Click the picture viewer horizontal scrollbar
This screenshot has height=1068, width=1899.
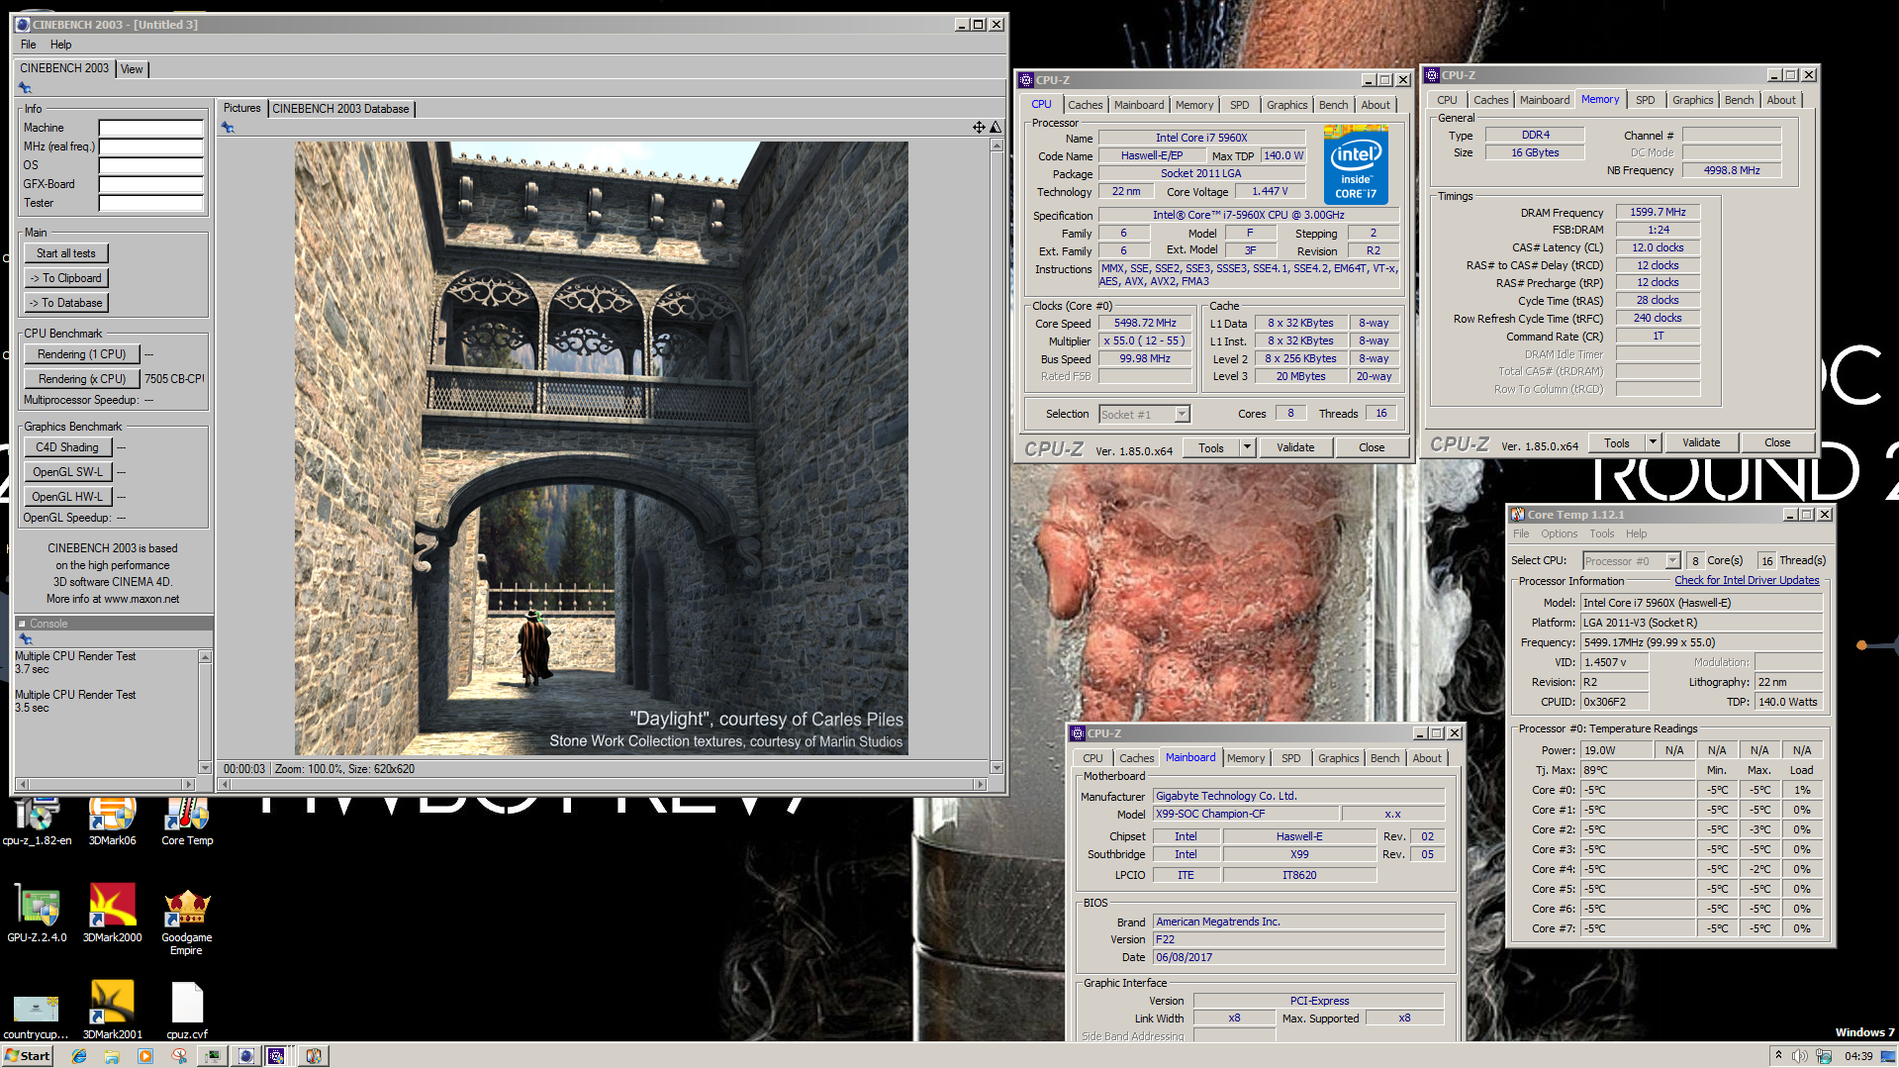603,785
